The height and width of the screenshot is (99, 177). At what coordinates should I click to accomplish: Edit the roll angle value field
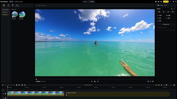click(x=160, y=21)
